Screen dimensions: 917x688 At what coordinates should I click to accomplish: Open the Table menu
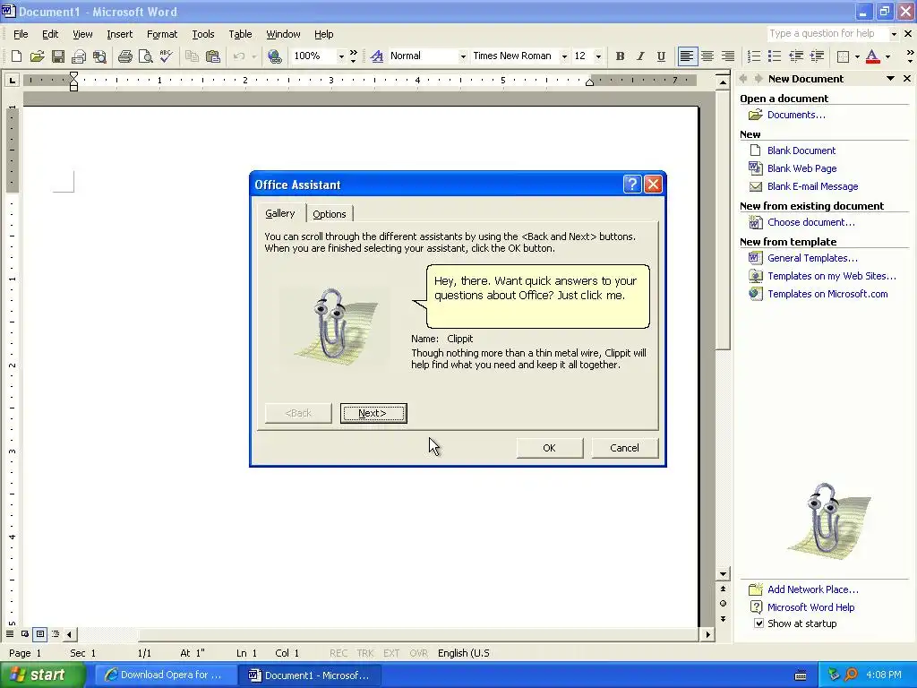240,34
